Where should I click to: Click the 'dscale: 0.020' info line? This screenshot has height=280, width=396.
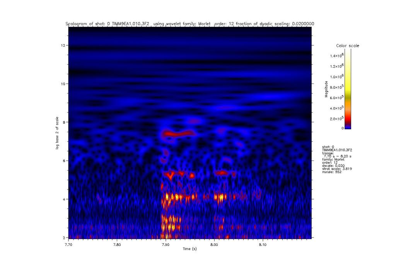pyautogui.click(x=333, y=166)
